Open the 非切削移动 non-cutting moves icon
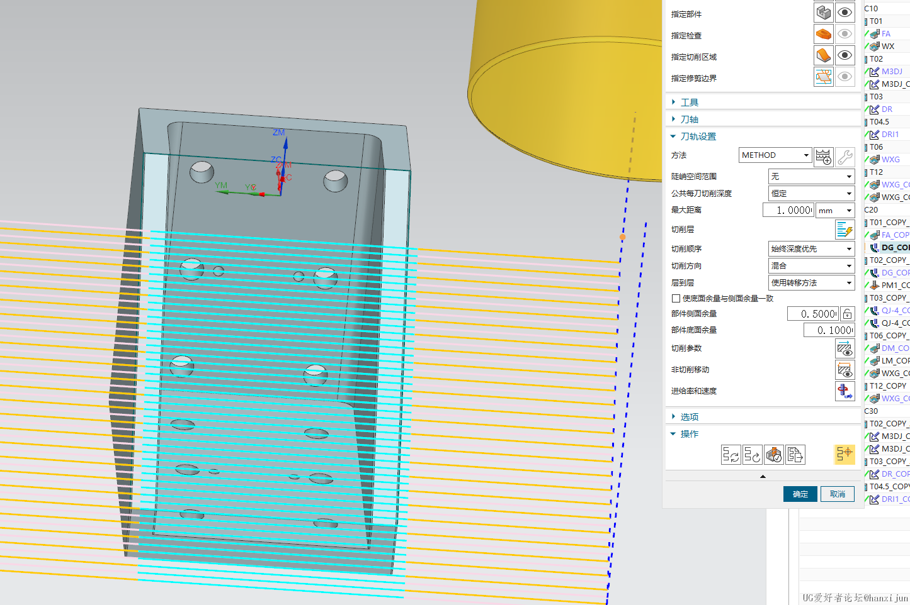The width and height of the screenshot is (910, 605). tap(845, 370)
